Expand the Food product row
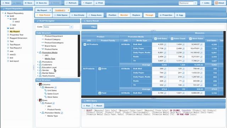The width and height of the screenshot is (227, 128). [100, 93]
